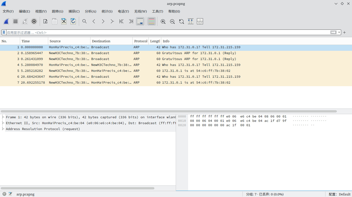Zoom in on packet list text
The height and width of the screenshot is (197, 352).
pyautogui.click(x=163, y=22)
